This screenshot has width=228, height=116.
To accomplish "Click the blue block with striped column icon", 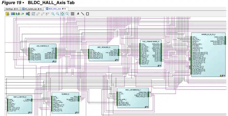I will click(x=28, y=14).
